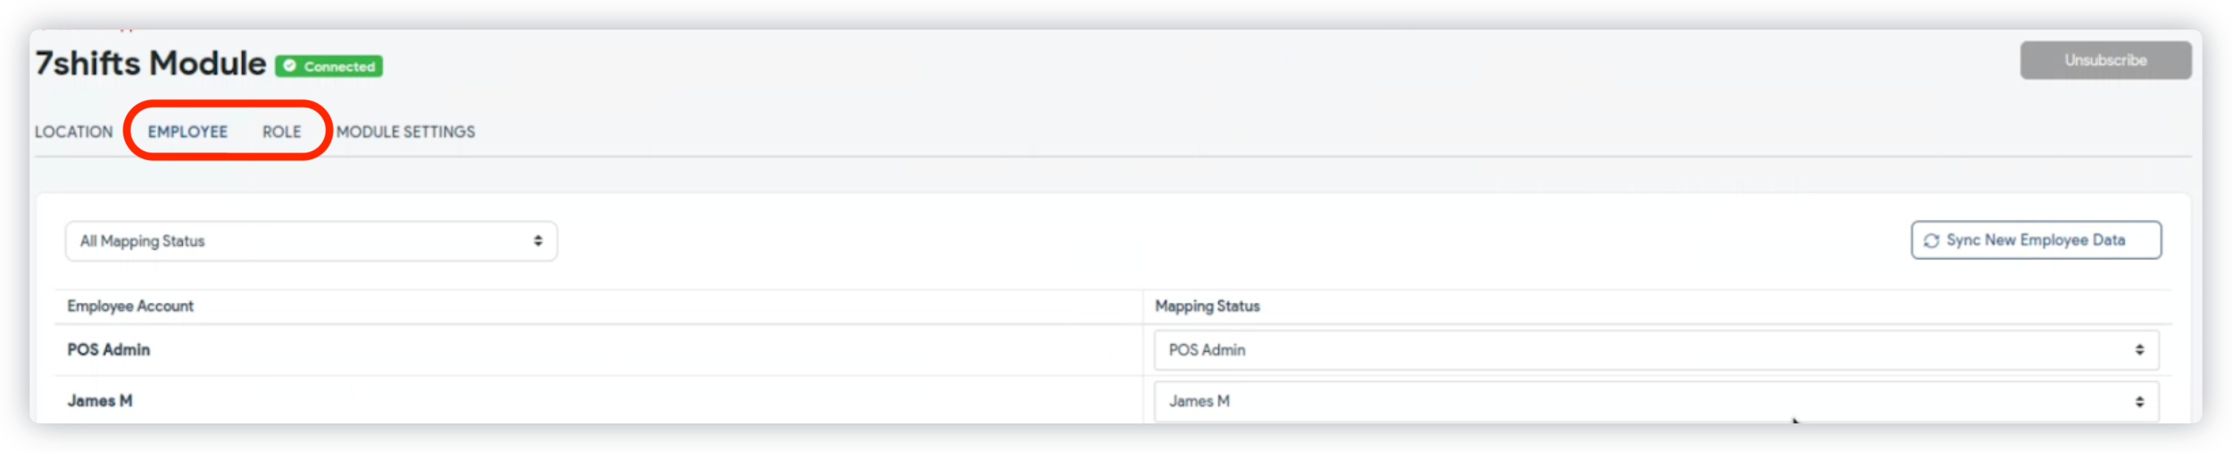Viewport: 2232px width, 453px height.
Task: Click the arrows icon on James M mapping
Action: click(x=2139, y=401)
